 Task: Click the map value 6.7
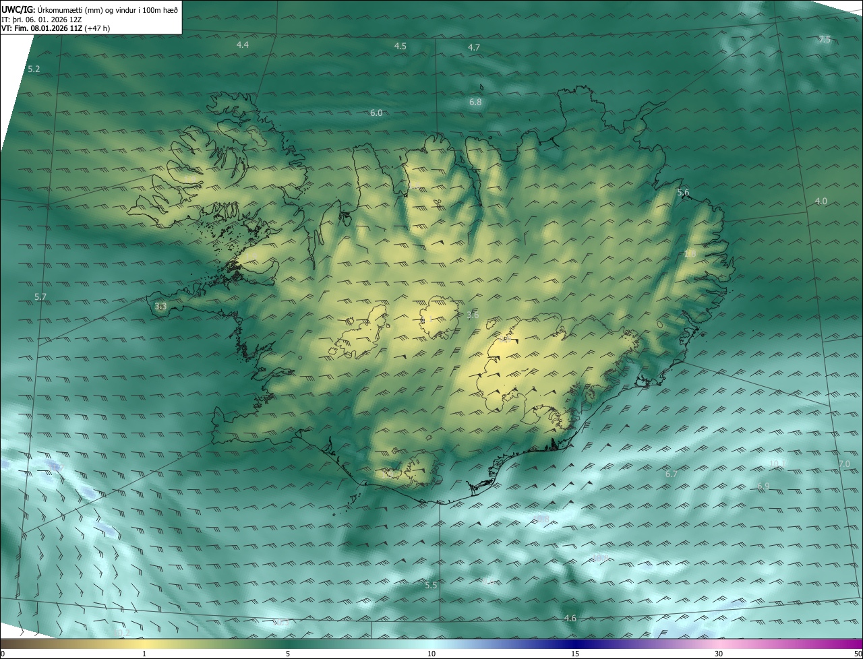(671, 474)
